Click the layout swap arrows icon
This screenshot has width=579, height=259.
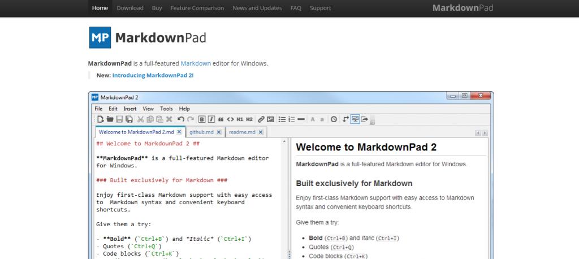345,119
